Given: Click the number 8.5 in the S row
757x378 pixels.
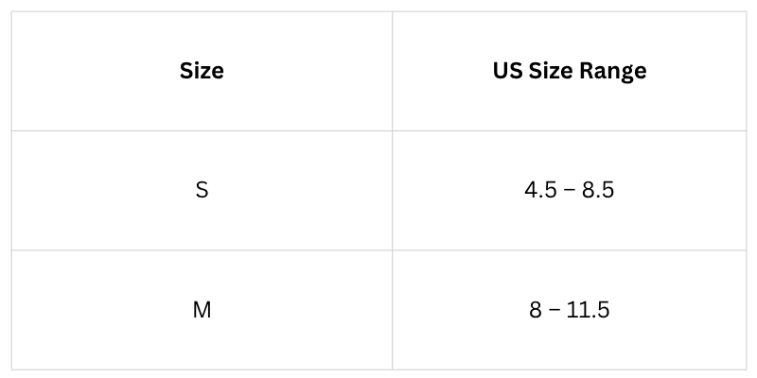Looking at the screenshot, I should click(x=598, y=190).
